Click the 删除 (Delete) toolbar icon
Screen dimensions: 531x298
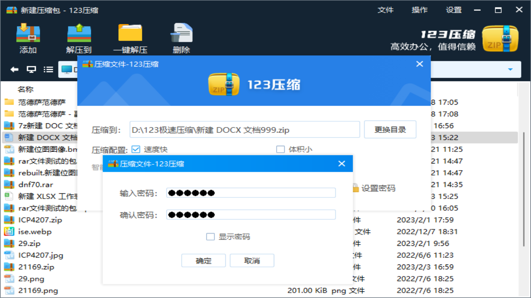pos(181,37)
